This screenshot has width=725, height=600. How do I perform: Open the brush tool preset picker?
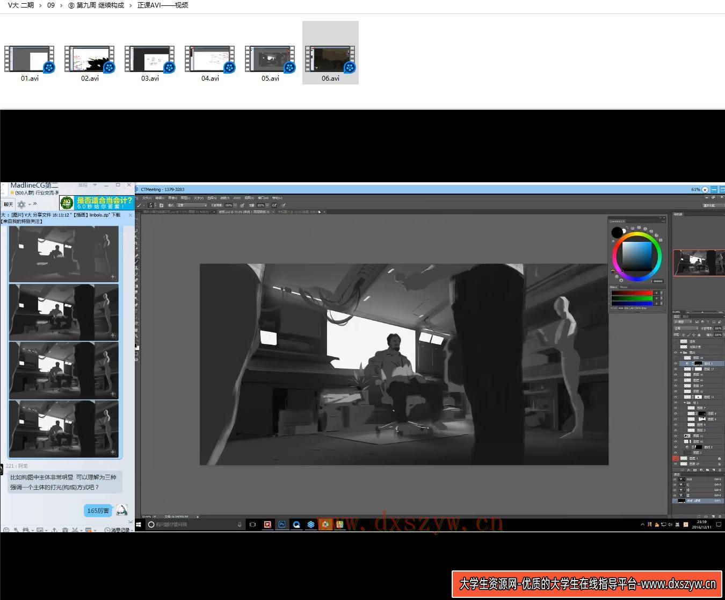[140, 205]
